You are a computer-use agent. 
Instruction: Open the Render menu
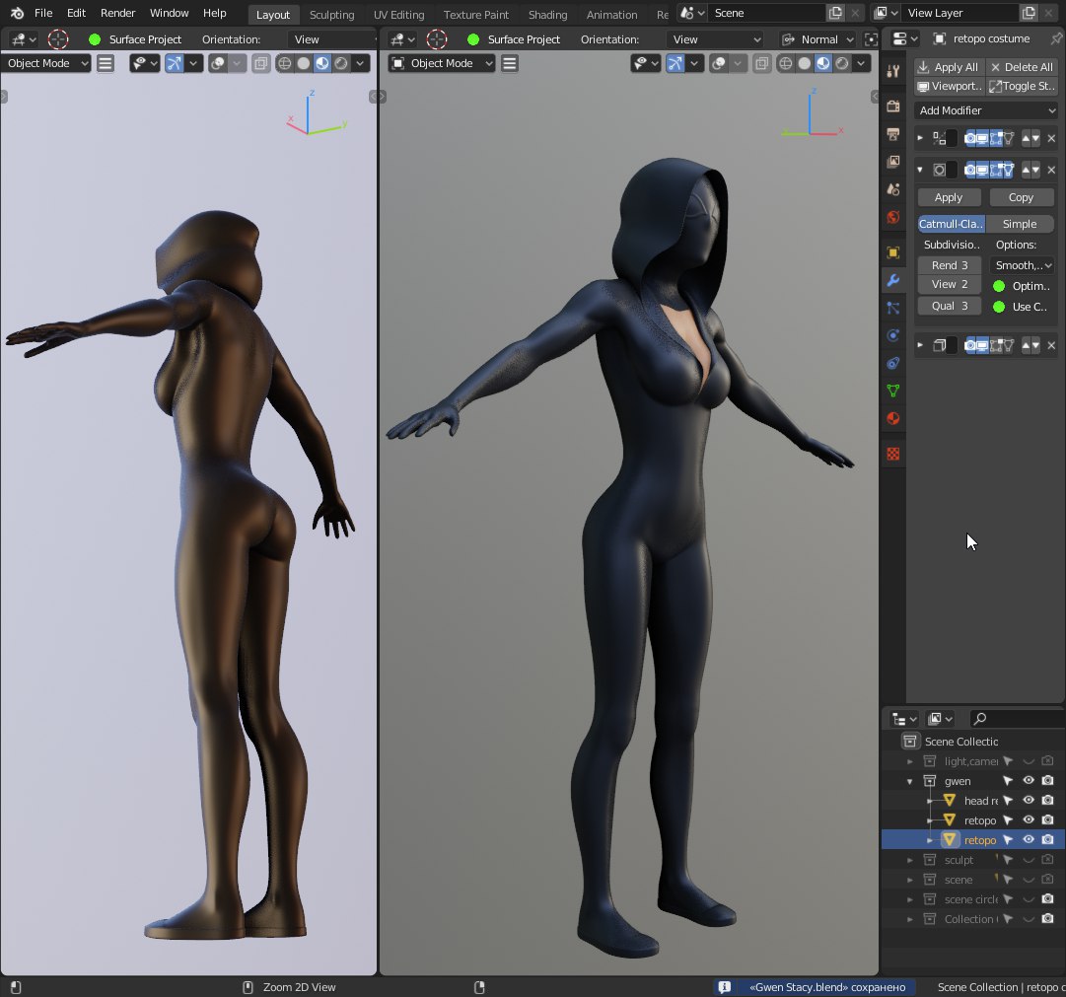117,13
